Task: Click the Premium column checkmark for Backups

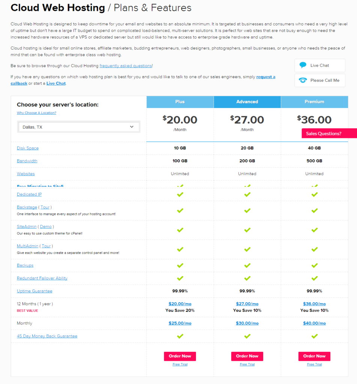Action: click(x=314, y=265)
